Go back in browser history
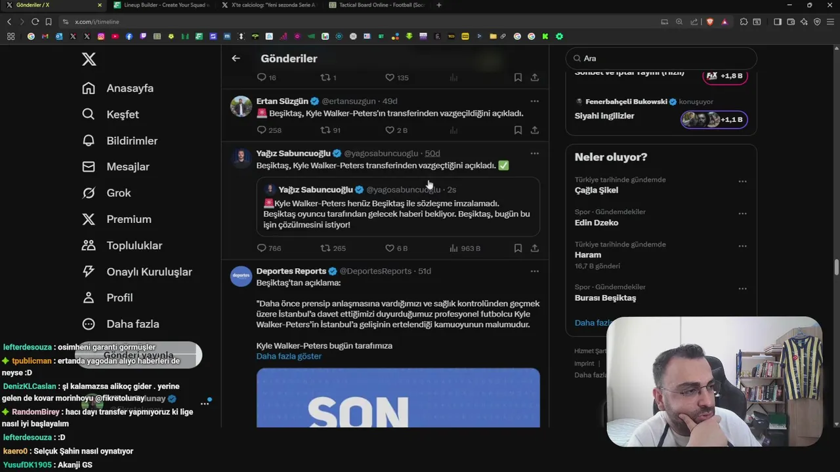Image resolution: width=840 pixels, height=472 pixels. 9,22
